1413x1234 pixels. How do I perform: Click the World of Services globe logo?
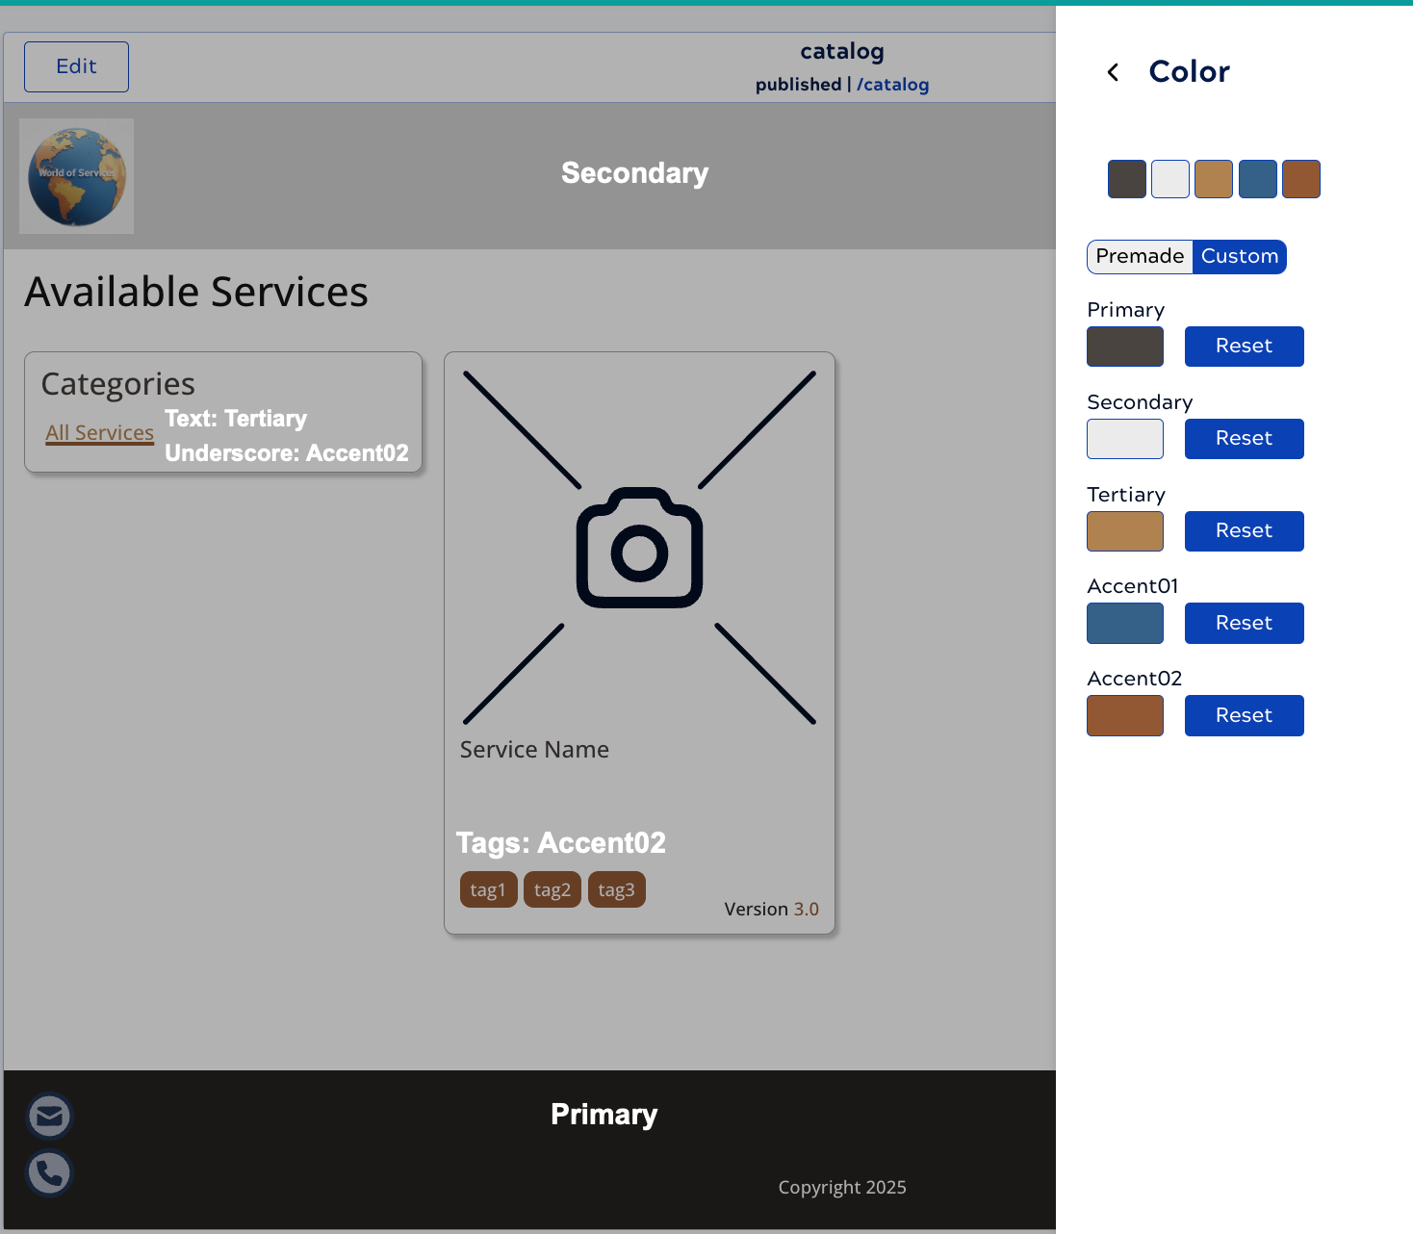coord(76,176)
